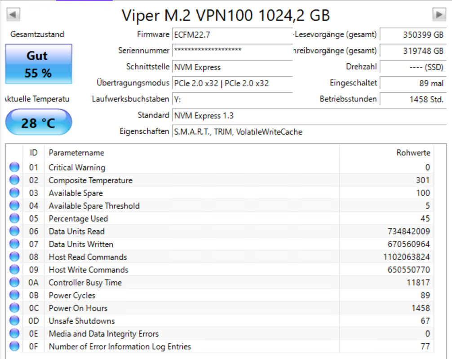Select the Betriebsstunden value 1458 Std.
Viewport: 452px width, 359px height.
[413, 99]
